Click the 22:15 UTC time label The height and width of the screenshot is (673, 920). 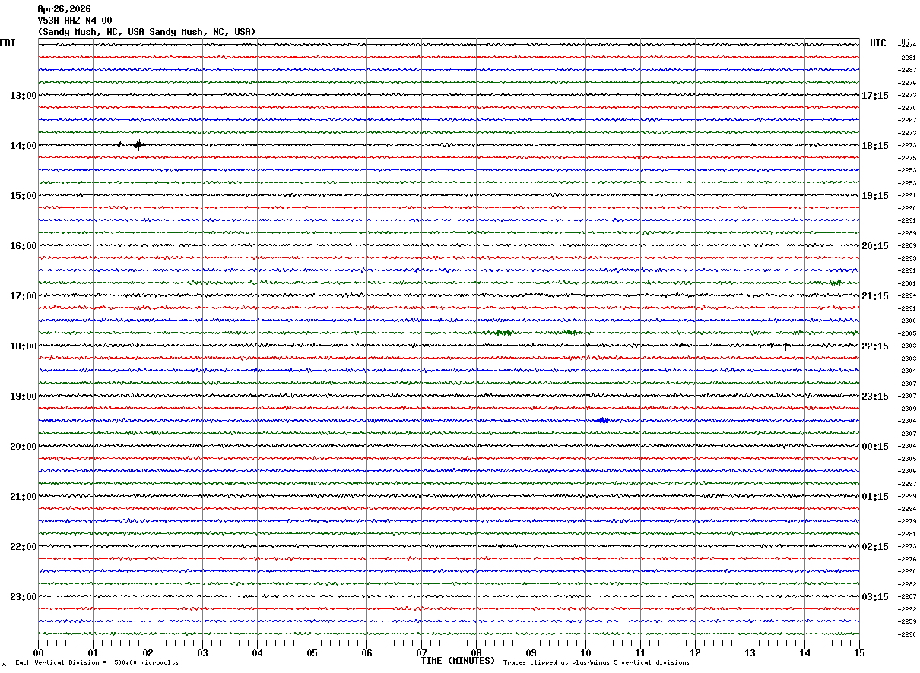tap(875, 346)
